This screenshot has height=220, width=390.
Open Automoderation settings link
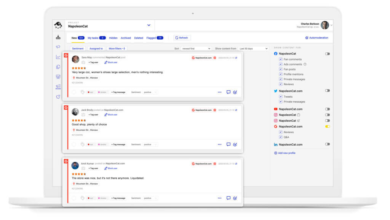click(316, 38)
